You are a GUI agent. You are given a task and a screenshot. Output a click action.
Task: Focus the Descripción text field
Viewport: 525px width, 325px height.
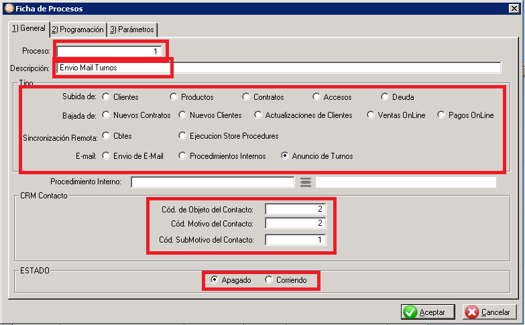click(x=278, y=68)
